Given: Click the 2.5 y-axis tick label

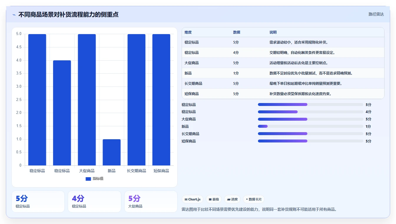Looking at the screenshot, I should pyautogui.click(x=19, y=100).
